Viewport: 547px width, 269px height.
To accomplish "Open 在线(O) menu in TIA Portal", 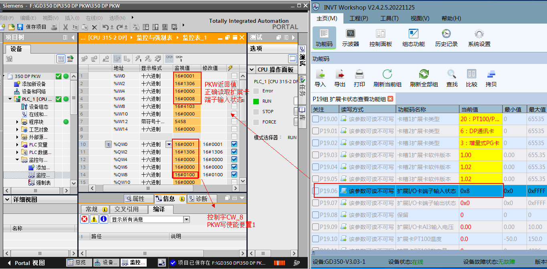I will 94,18.
